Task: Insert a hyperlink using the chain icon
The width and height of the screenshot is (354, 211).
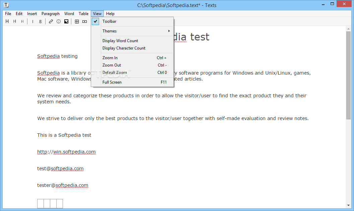Action: [51, 21]
